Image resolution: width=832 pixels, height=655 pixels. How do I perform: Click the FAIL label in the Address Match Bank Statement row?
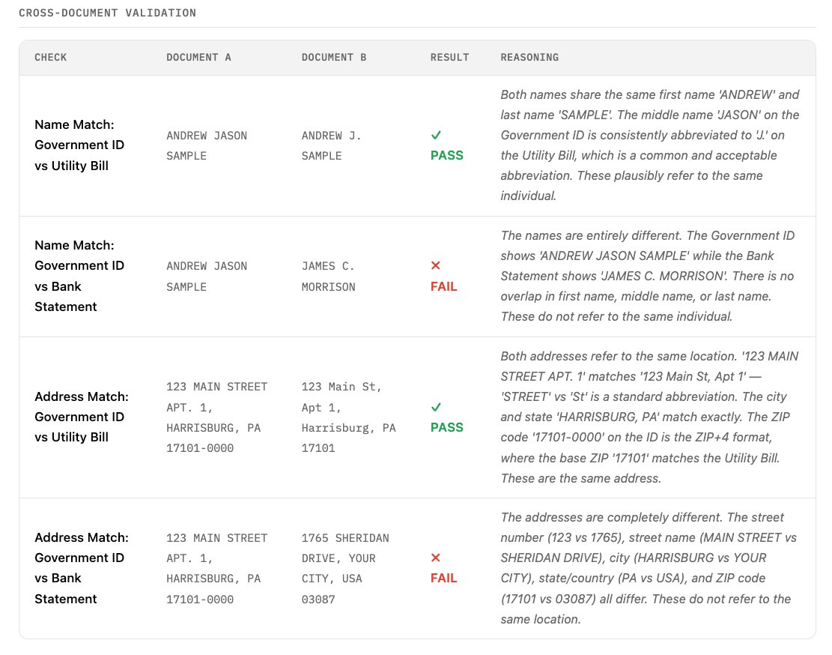click(x=443, y=579)
